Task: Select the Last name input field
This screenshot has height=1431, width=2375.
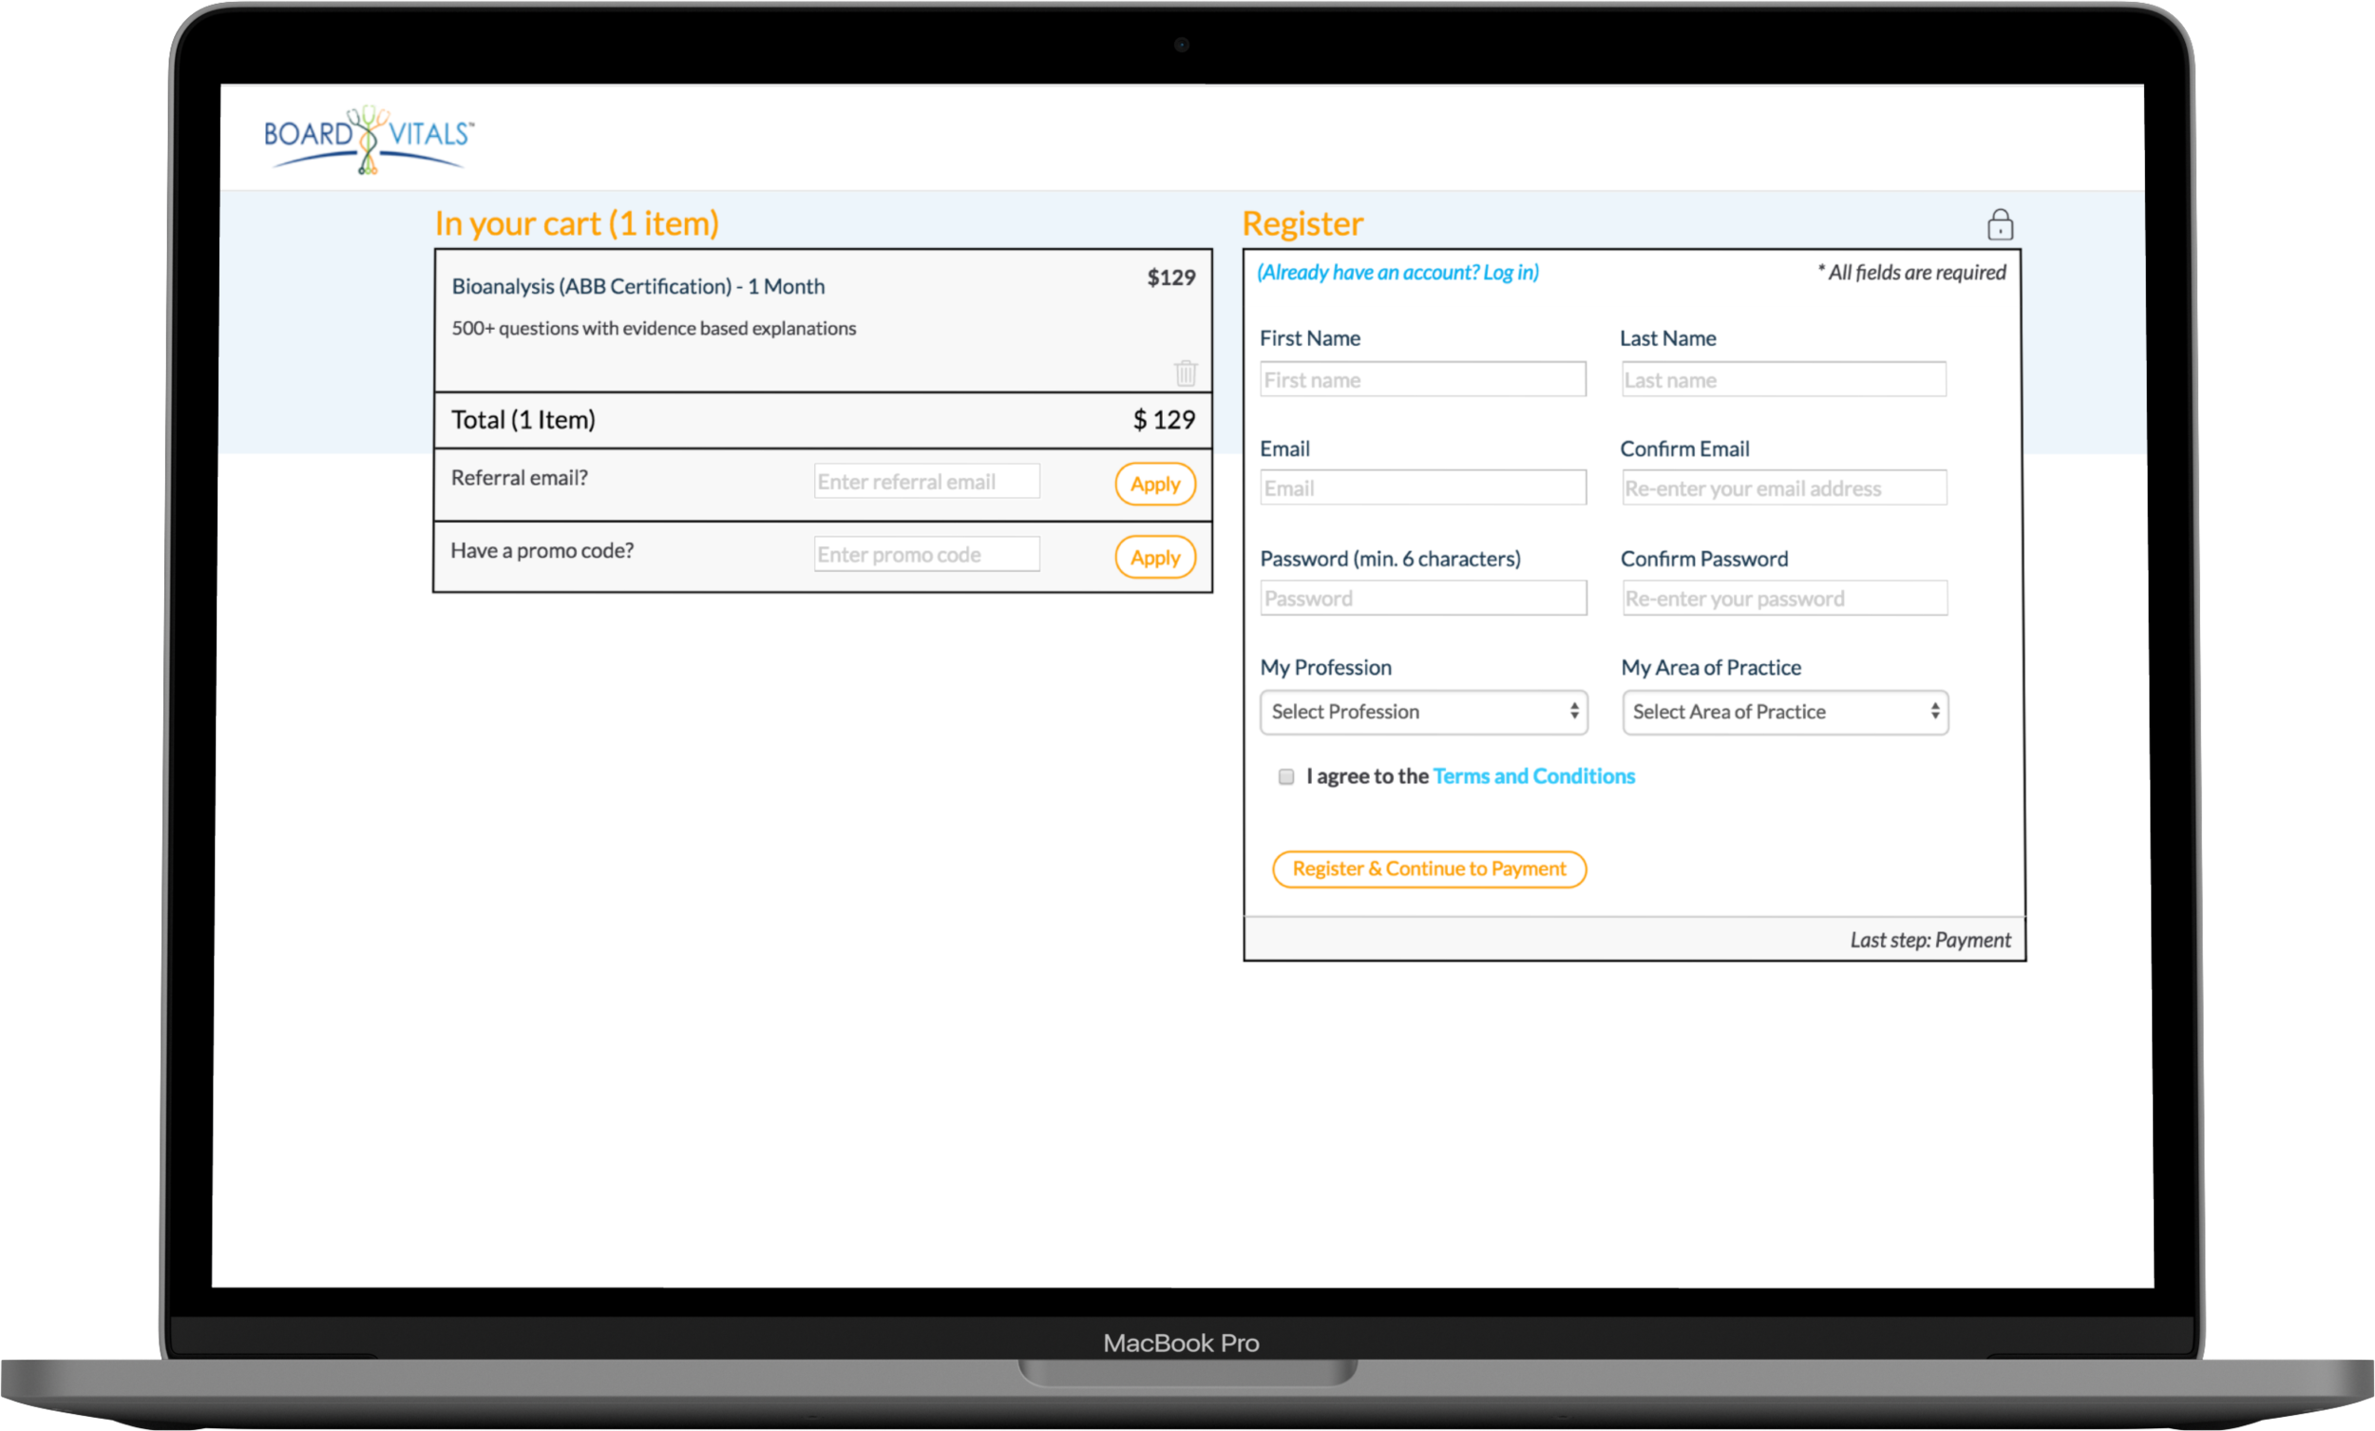Action: [1783, 379]
